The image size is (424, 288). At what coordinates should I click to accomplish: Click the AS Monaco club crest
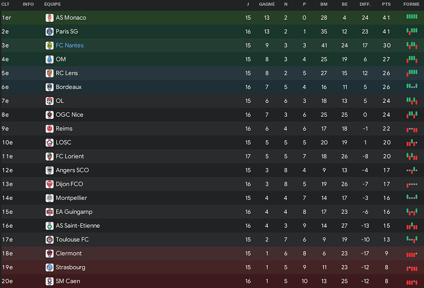tap(49, 18)
